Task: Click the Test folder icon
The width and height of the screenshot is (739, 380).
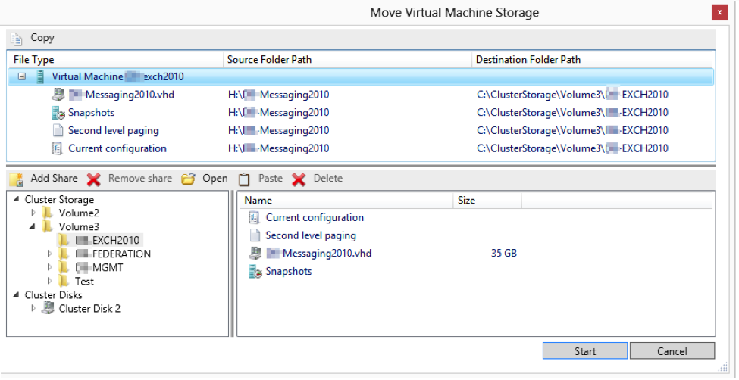Action: tap(64, 281)
